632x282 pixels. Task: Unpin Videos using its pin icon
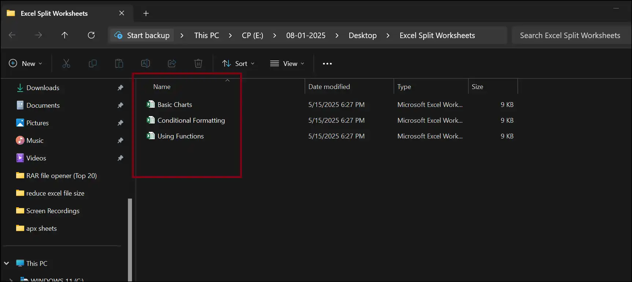[120, 158]
